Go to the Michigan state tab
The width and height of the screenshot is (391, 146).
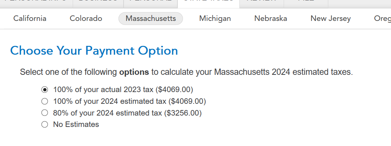coord(215,19)
